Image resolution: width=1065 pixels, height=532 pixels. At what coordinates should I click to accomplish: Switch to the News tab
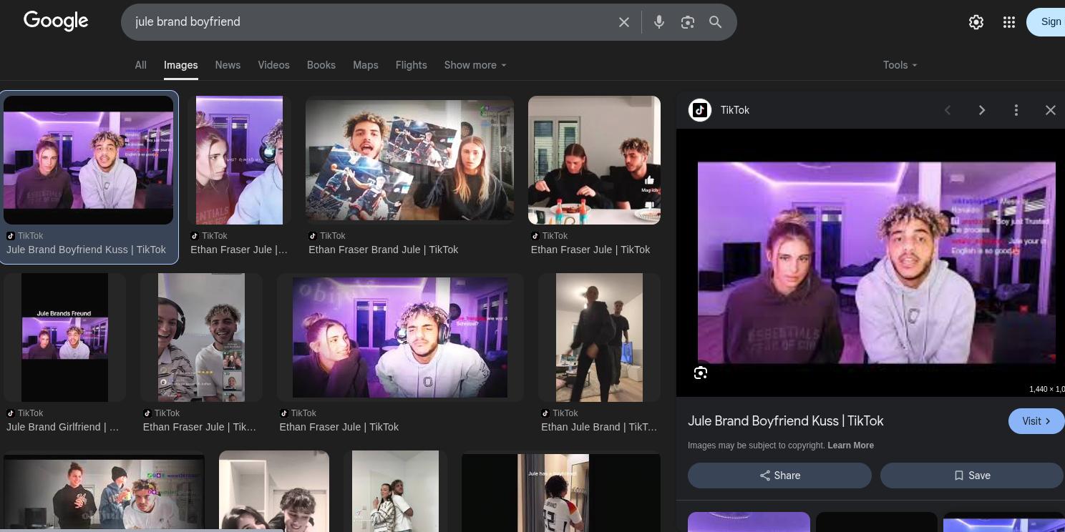coord(228,65)
